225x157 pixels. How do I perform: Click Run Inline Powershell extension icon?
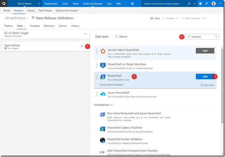click(x=102, y=114)
